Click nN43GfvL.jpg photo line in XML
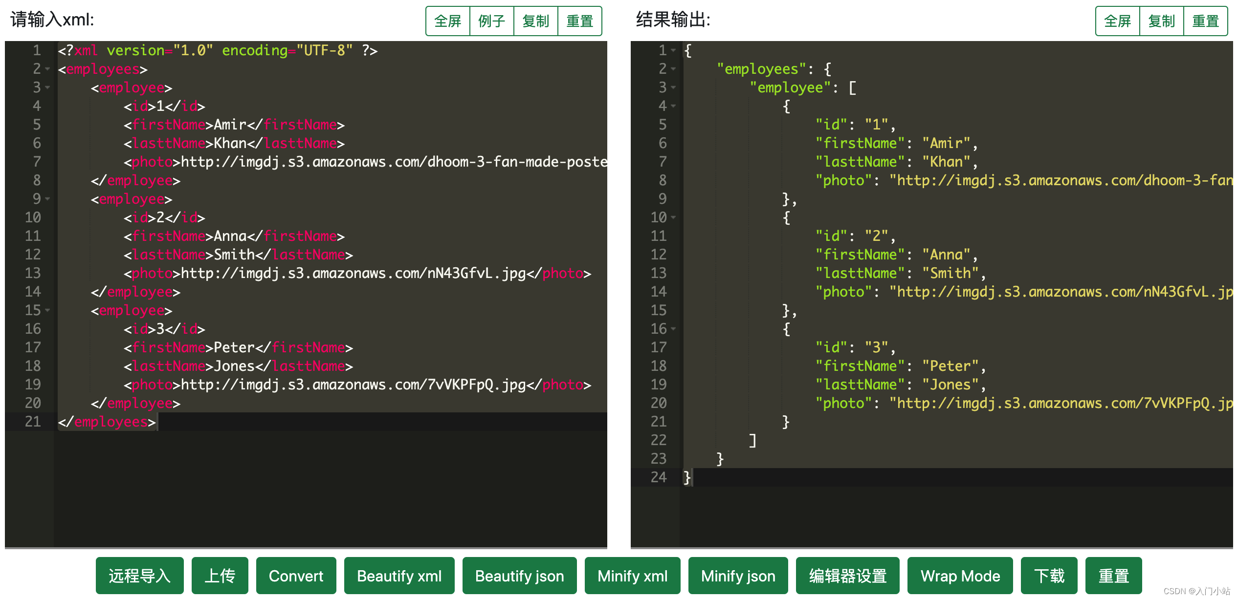 (357, 273)
